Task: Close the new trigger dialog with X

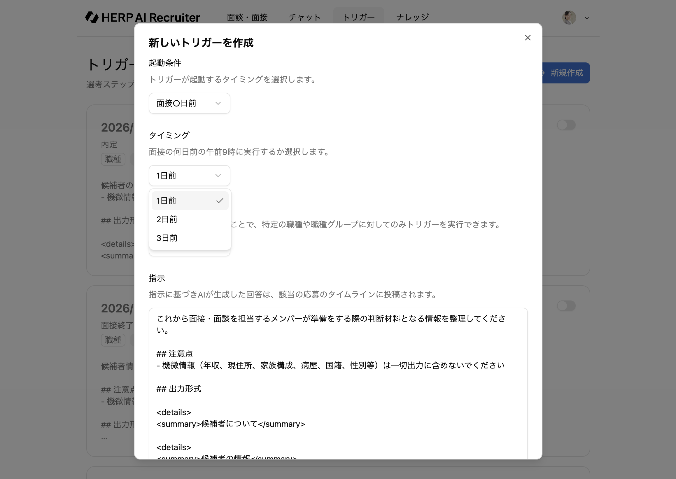Action: click(x=528, y=38)
